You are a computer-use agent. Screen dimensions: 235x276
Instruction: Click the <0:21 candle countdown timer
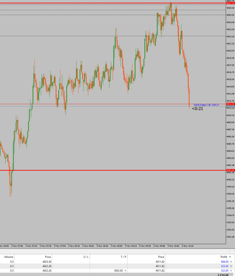pyautogui.click(x=197, y=109)
